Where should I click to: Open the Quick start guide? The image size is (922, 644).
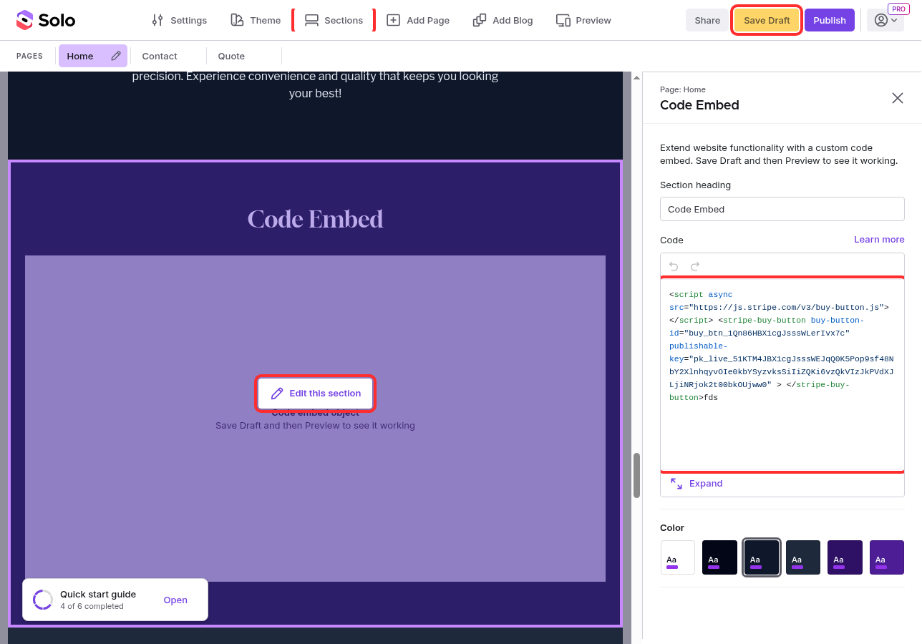175,600
